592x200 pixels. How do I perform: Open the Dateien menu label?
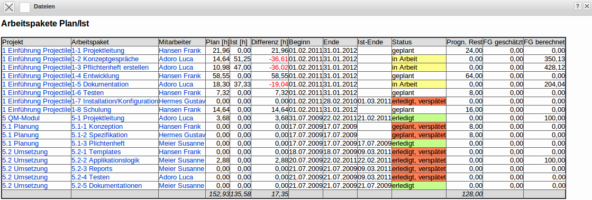pyautogui.click(x=44, y=6)
